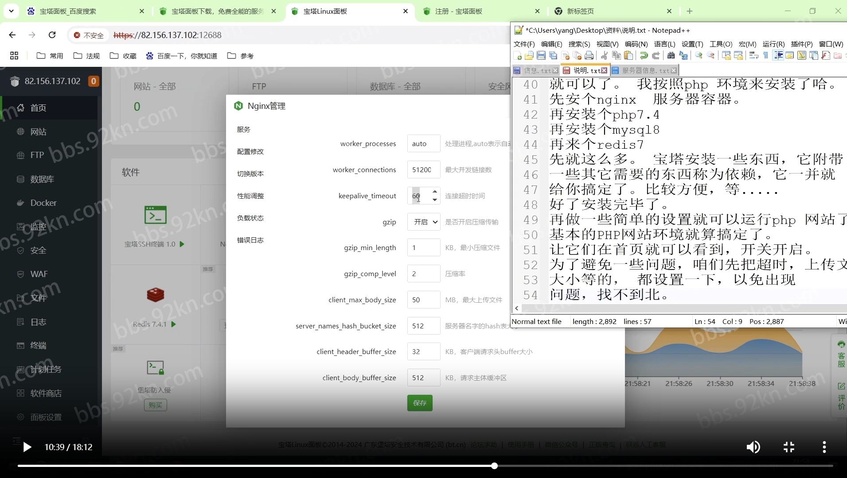Open the 常用 bookmarks folder
This screenshot has width=847, height=478.
[x=50, y=56]
